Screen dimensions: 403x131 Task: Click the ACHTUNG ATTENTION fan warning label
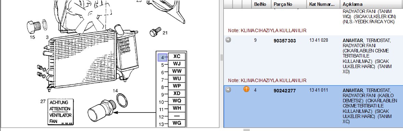(61, 112)
